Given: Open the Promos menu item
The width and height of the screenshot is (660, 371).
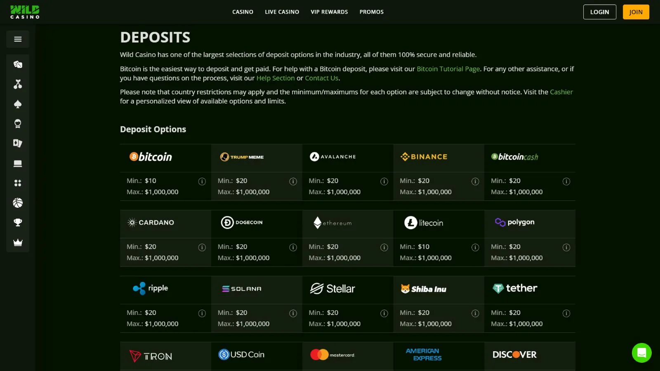Looking at the screenshot, I should pyautogui.click(x=371, y=12).
